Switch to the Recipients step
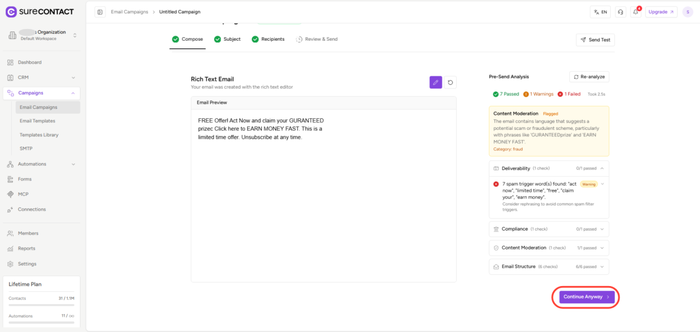 pos(268,39)
